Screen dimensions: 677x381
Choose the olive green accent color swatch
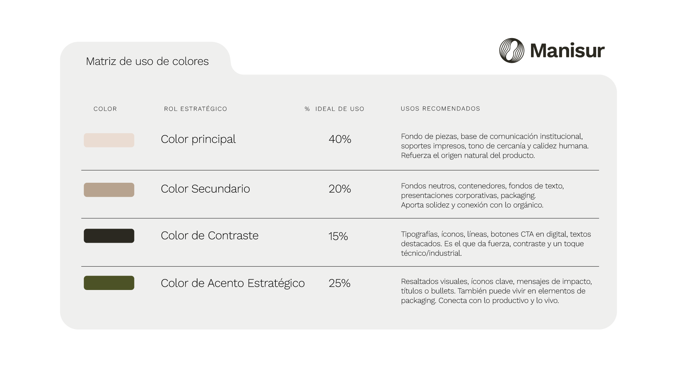pos(109,283)
